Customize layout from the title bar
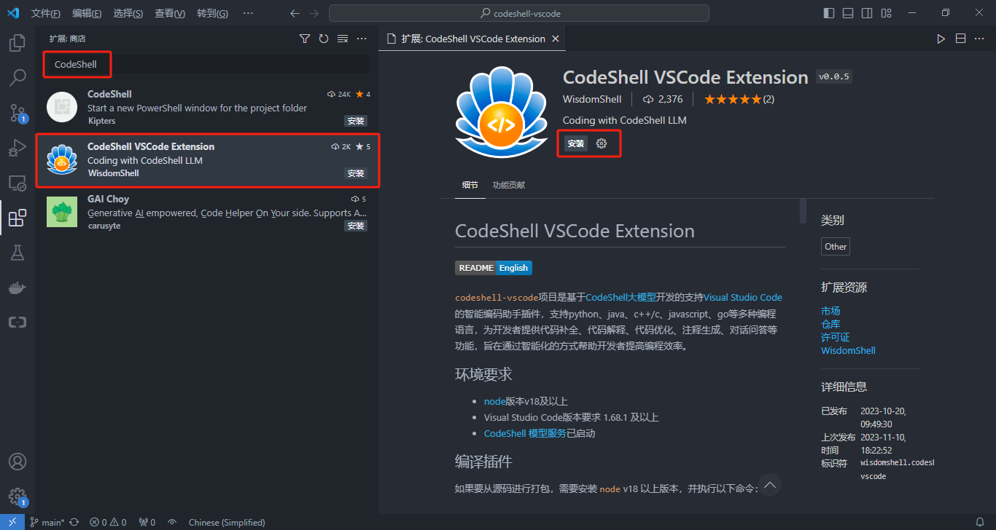Screen dimensions: 996x530 pos(886,13)
